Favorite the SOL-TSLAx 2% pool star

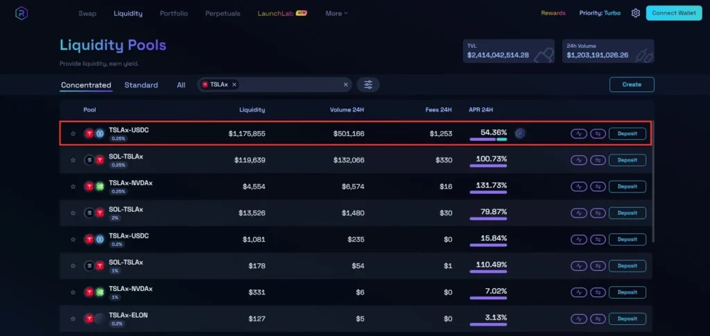(73, 213)
